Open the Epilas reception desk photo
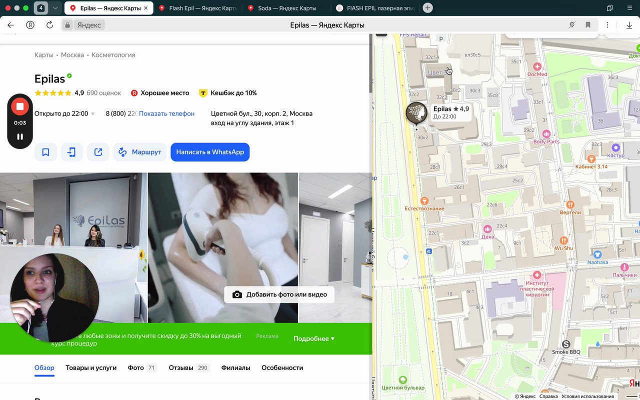The width and height of the screenshot is (640, 400). point(73,247)
